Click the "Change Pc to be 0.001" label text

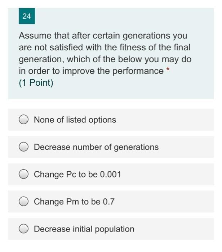[77, 175]
